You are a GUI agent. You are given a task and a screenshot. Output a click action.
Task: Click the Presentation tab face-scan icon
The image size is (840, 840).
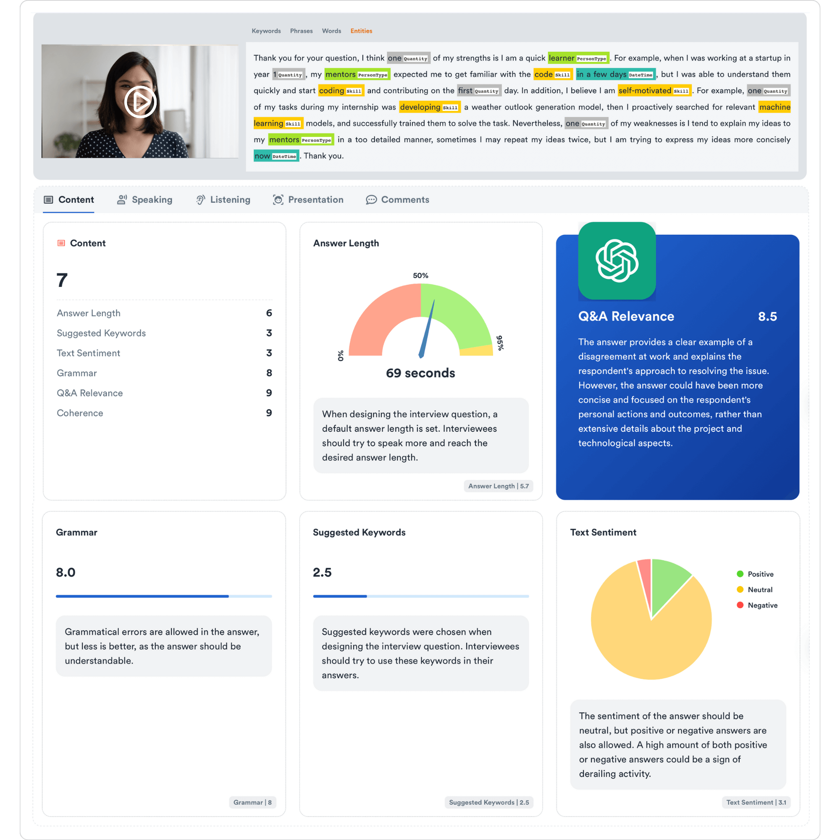(278, 199)
